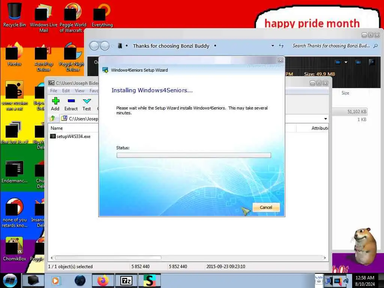Expand the 7-Zip address path dropdown
The height and width of the screenshot is (288, 384).
(x=325, y=119)
